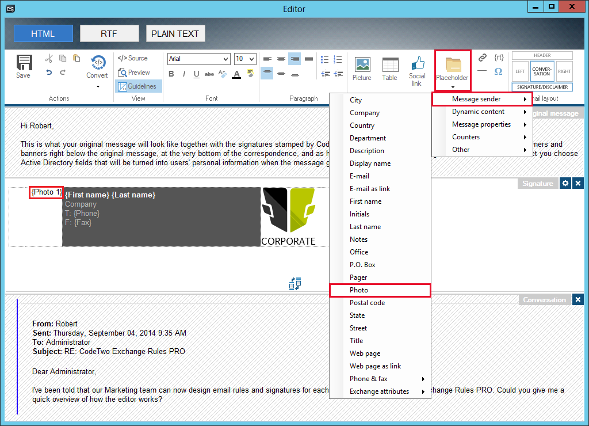Insert a hyperlink with chain icon

coord(483,58)
